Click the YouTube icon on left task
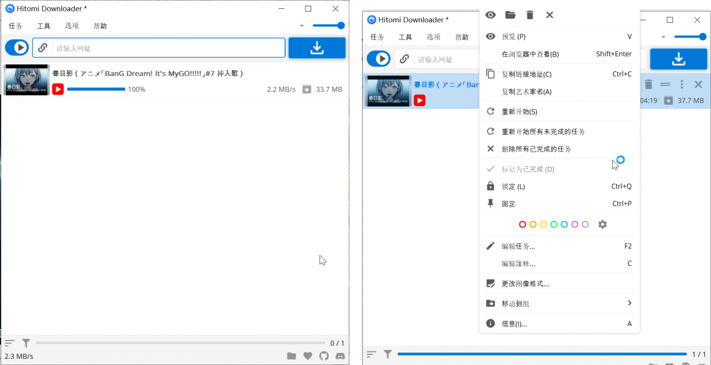The image size is (711, 365). tap(58, 89)
